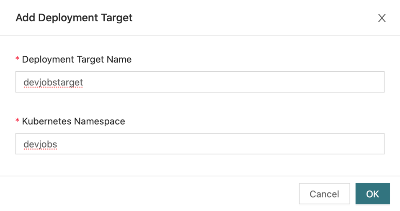Click the Add Deployment Target title text
Image resolution: width=400 pixels, height=211 pixels.
coord(74,18)
